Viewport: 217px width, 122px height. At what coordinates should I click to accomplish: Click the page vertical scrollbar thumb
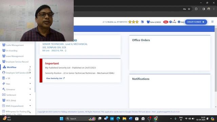[216, 60]
